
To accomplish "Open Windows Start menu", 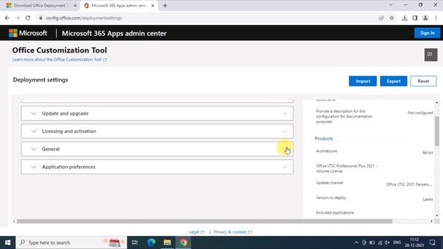I will point(8,243).
